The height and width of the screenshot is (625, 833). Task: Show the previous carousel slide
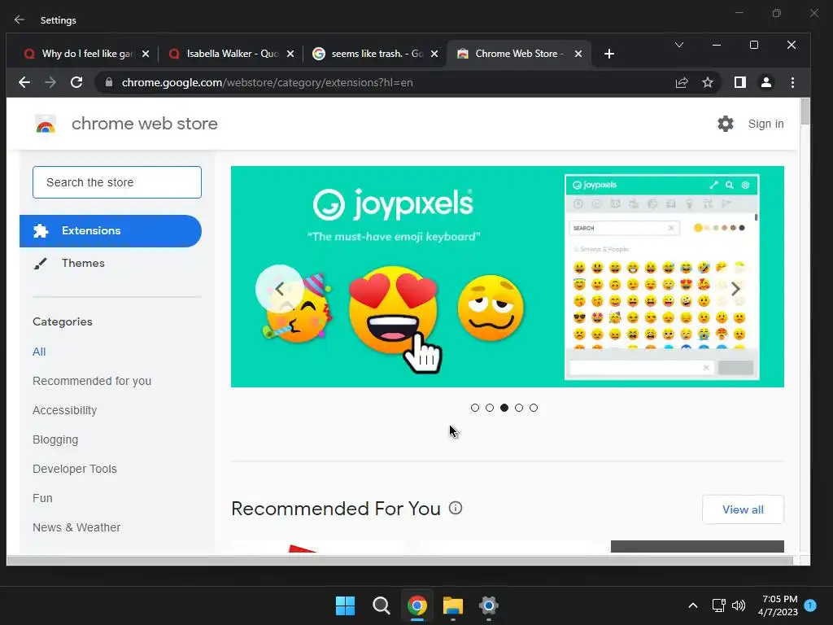point(280,289)
